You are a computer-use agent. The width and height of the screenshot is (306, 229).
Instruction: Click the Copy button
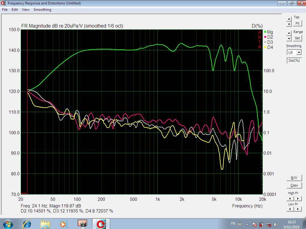coord(294,185)
